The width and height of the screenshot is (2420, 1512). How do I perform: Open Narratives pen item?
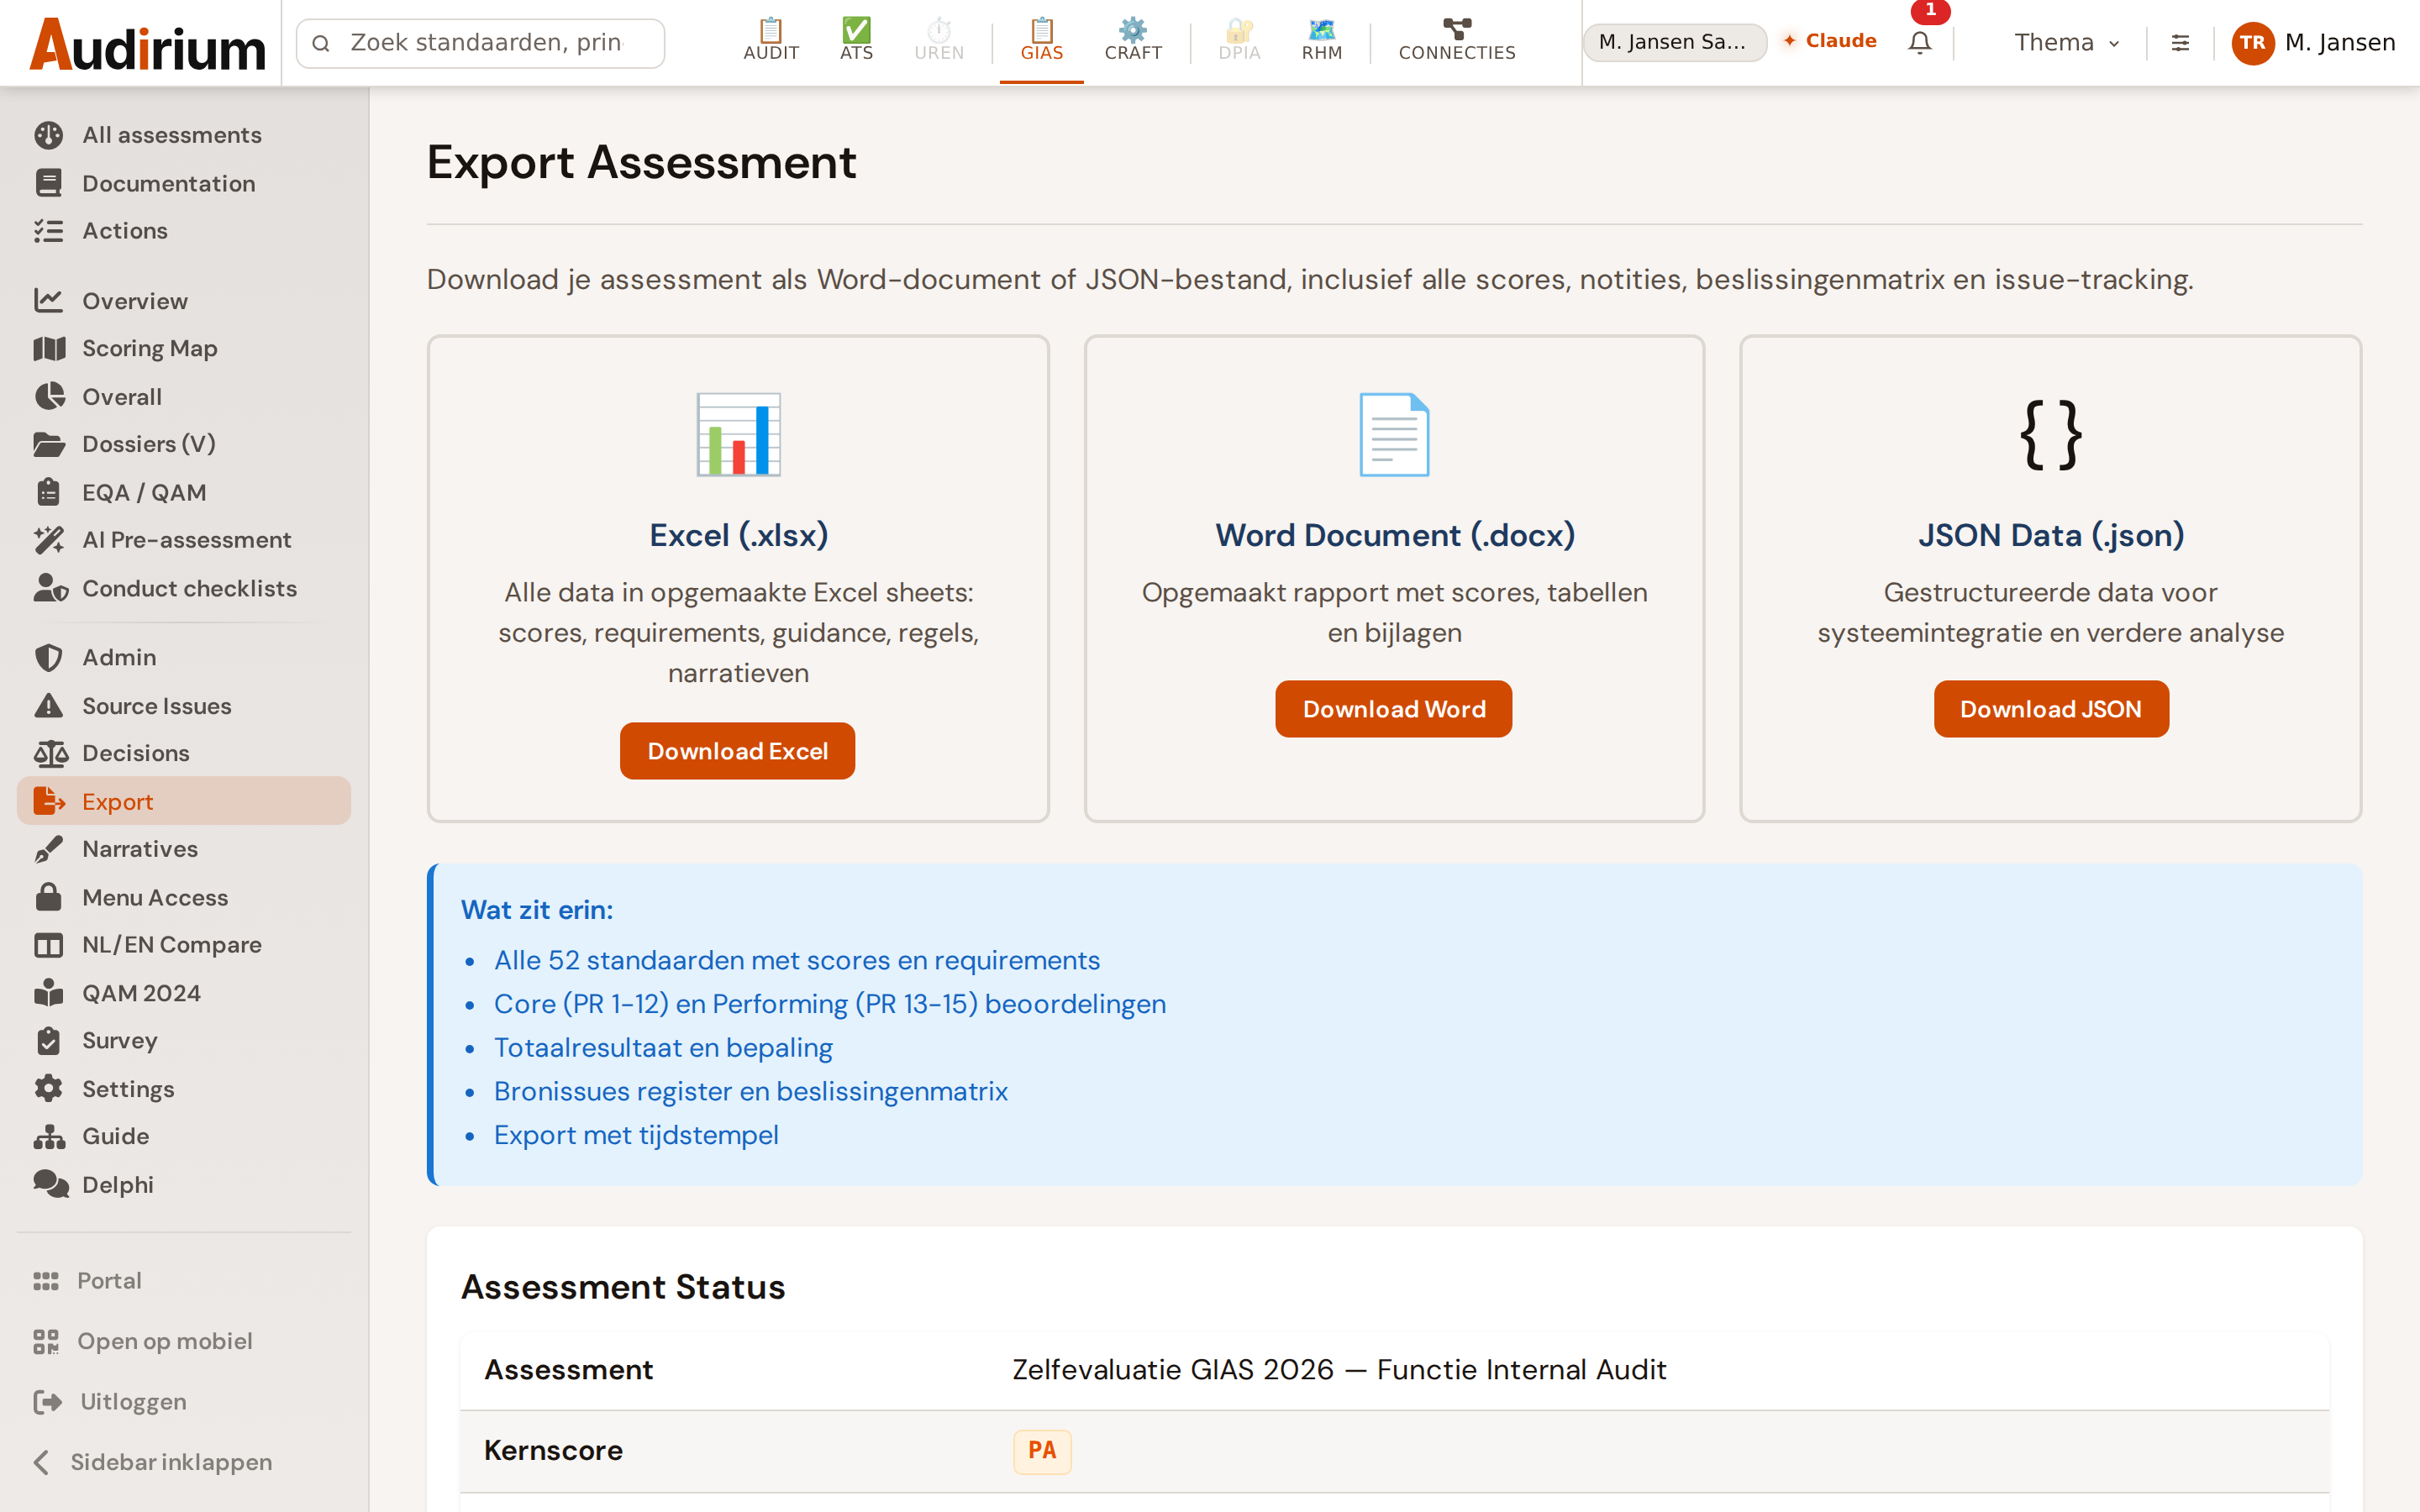pyautogui.click(x=184, y=849)
